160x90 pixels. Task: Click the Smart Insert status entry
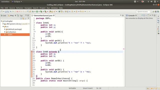coord(88,88)
